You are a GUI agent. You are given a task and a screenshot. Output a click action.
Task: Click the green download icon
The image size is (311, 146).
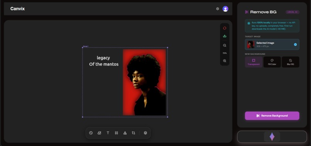[x=225, y=36]
